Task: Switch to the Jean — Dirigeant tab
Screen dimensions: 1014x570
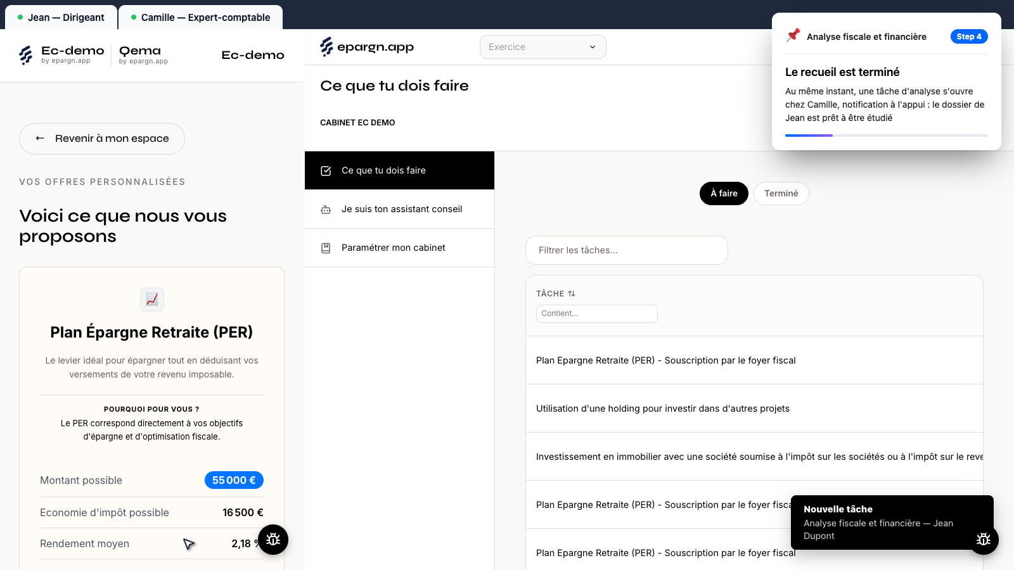Action: [x=61, y=17]
